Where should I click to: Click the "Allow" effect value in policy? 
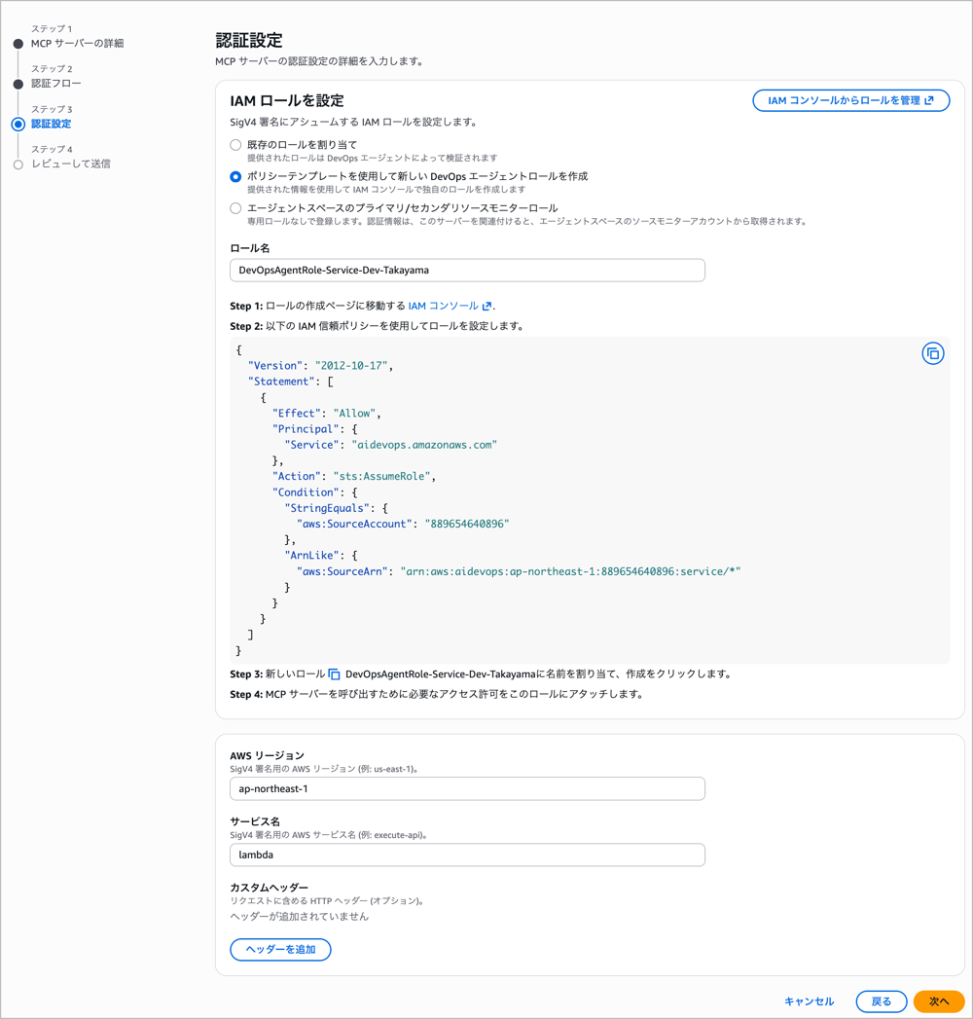[x=354, y=414]
